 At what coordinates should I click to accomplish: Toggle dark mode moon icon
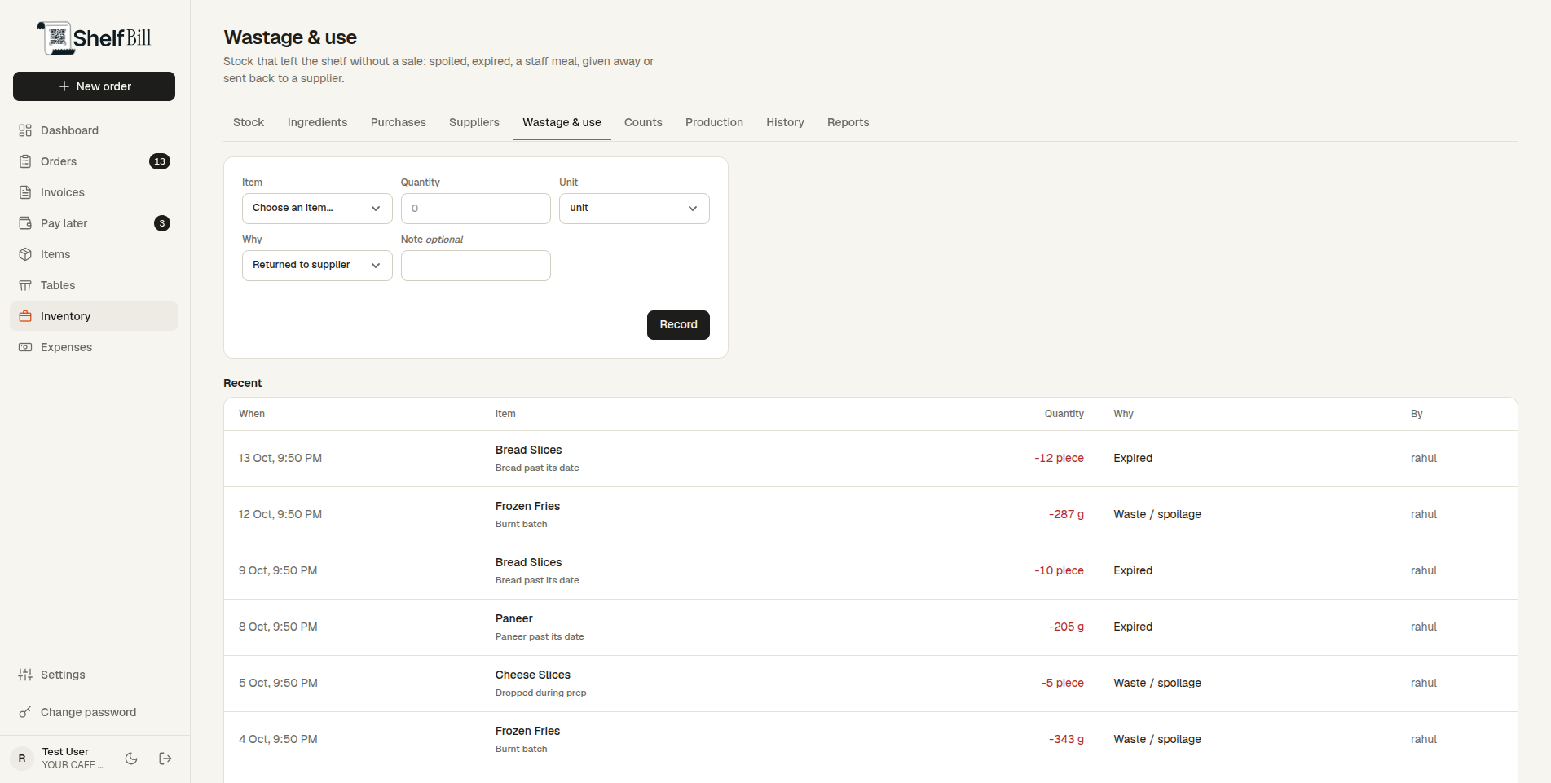click(131, 759)
